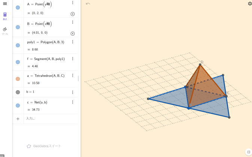The image size is (252, 157).
Task: Toggle visibility of tetrahedron a
Action: pyautogui.click(x=18, y=79)
